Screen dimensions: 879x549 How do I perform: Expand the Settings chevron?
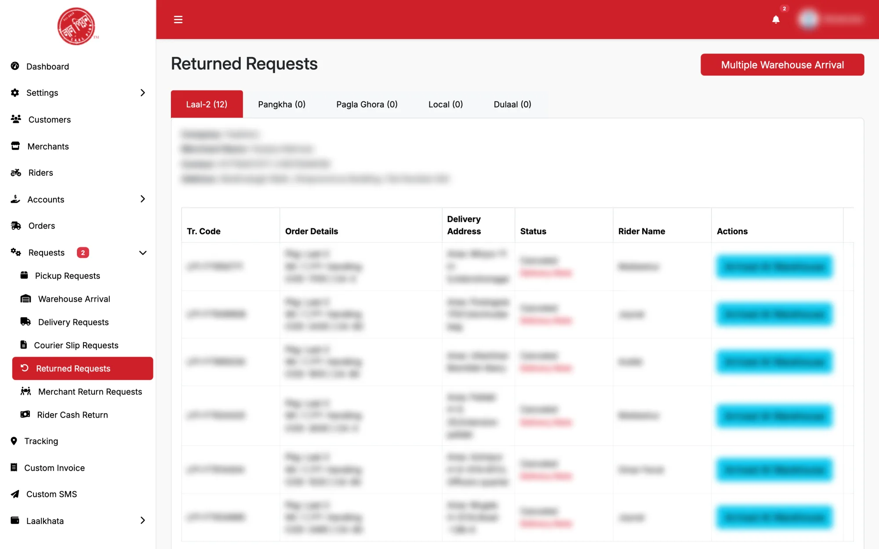tap(142, 93)
